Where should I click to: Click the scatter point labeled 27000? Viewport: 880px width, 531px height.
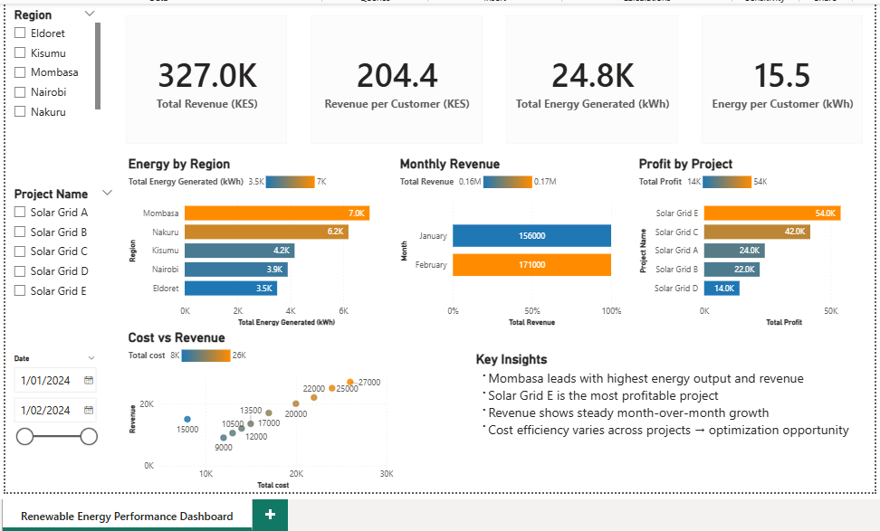(x=350, y=382)
